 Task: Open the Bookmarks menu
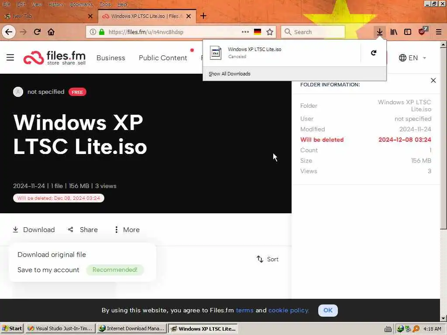pyautogui.click(x=82, y=4)
